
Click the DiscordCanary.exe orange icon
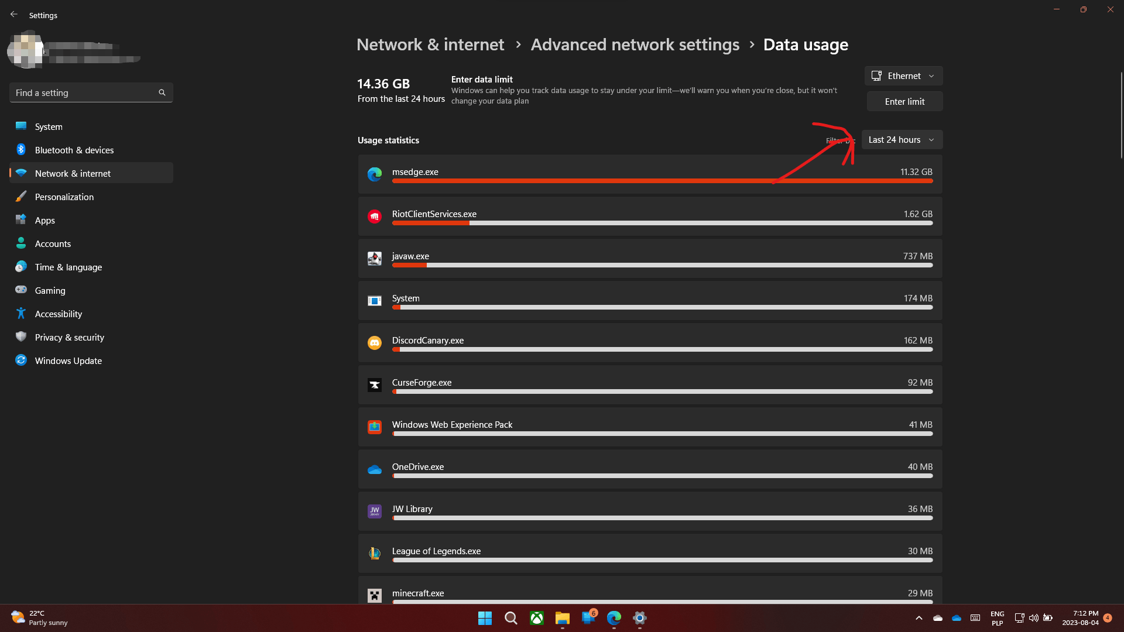point(375,343)
